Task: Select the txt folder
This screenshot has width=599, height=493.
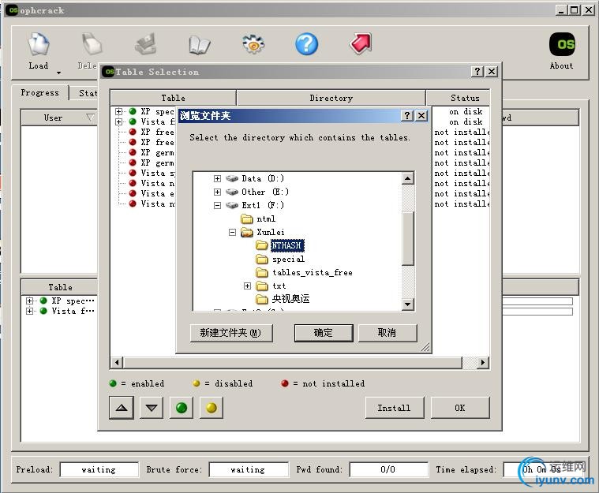Action: [279, 286]
